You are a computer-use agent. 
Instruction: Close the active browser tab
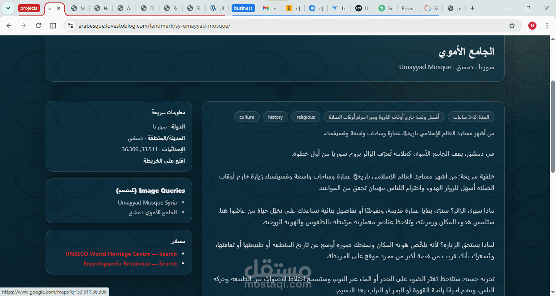coord(59,8)
